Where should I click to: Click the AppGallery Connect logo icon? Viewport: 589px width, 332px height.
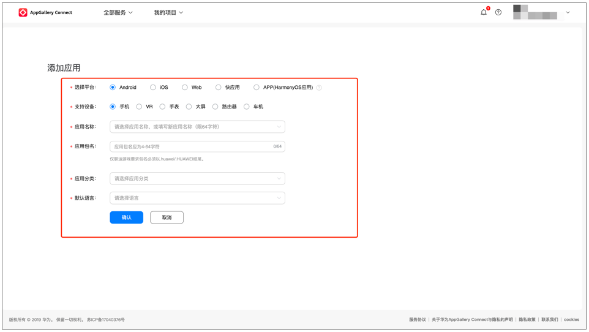(x=23, y=12)
